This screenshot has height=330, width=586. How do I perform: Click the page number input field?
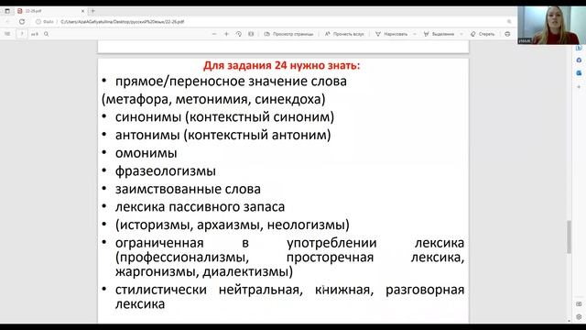(x=22, y=34)
